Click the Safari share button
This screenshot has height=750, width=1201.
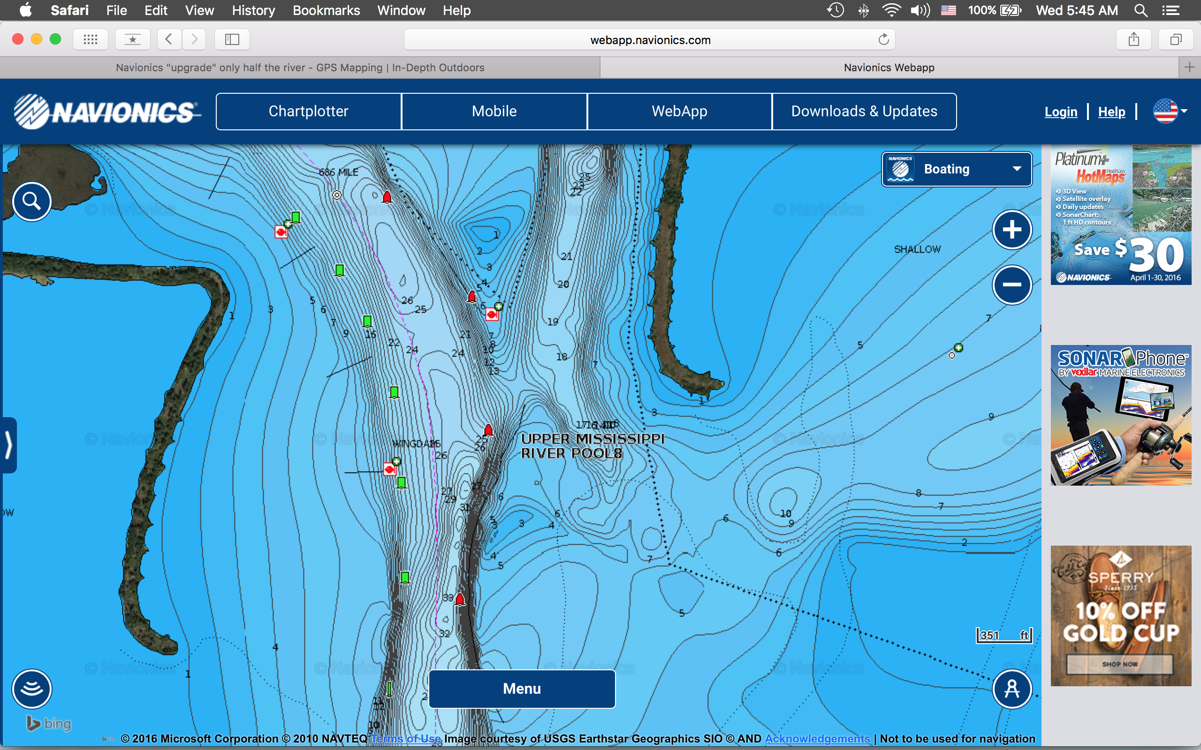click(x=1133, y=39)
